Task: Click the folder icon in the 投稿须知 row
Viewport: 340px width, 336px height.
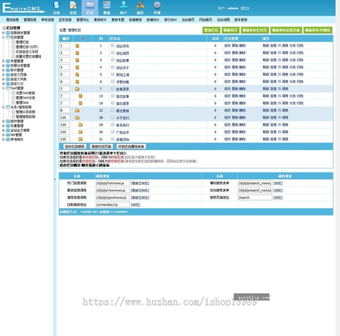Action: pos(80,139)
